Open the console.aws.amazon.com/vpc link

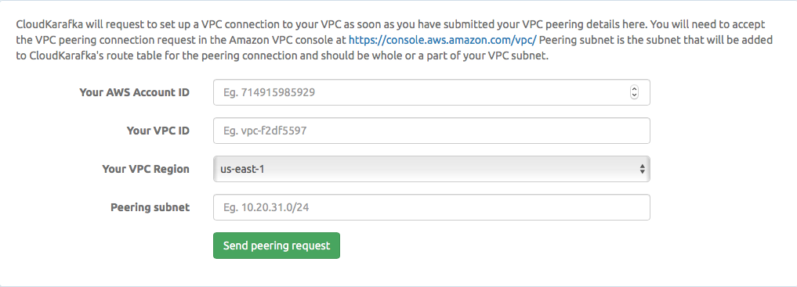pos(442,40)
